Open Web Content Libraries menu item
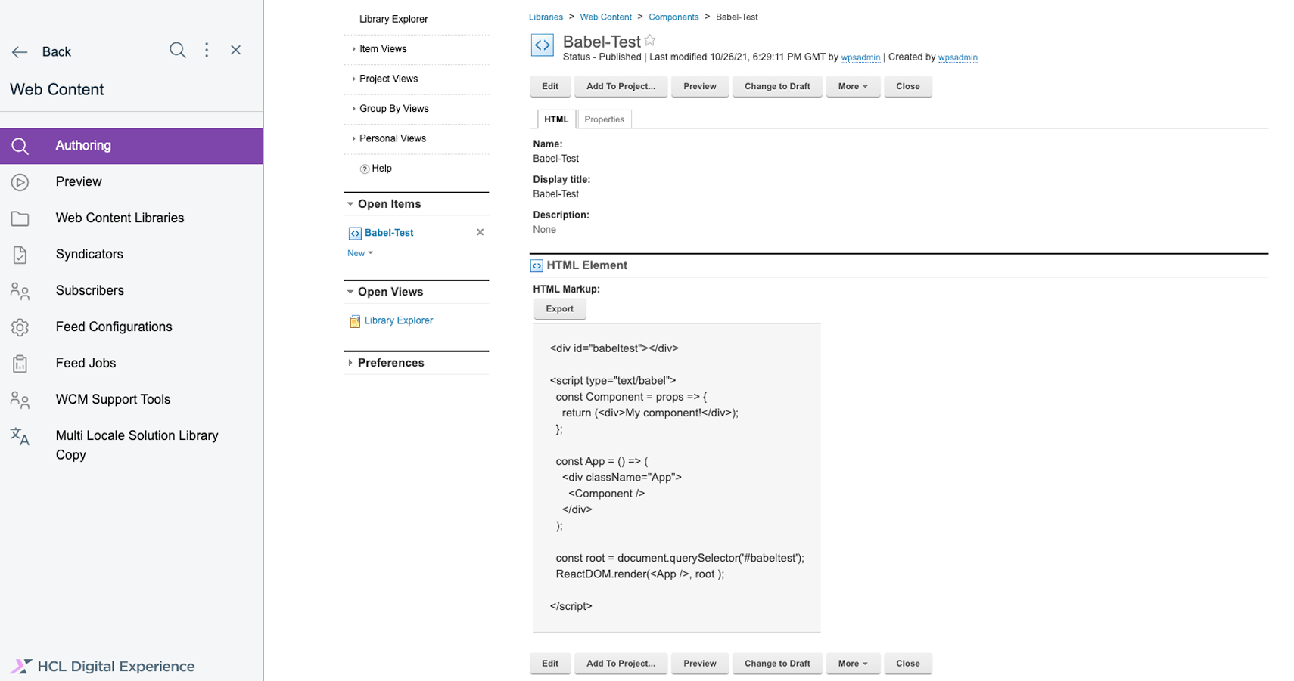Screen dimensions: 1294x681 pyautogui.click(x=120, y=218)
